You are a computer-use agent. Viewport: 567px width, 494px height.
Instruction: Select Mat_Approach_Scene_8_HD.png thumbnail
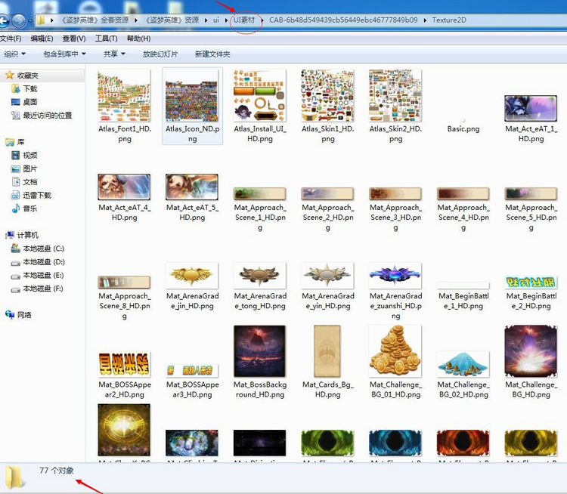click(x=124, y=283)
